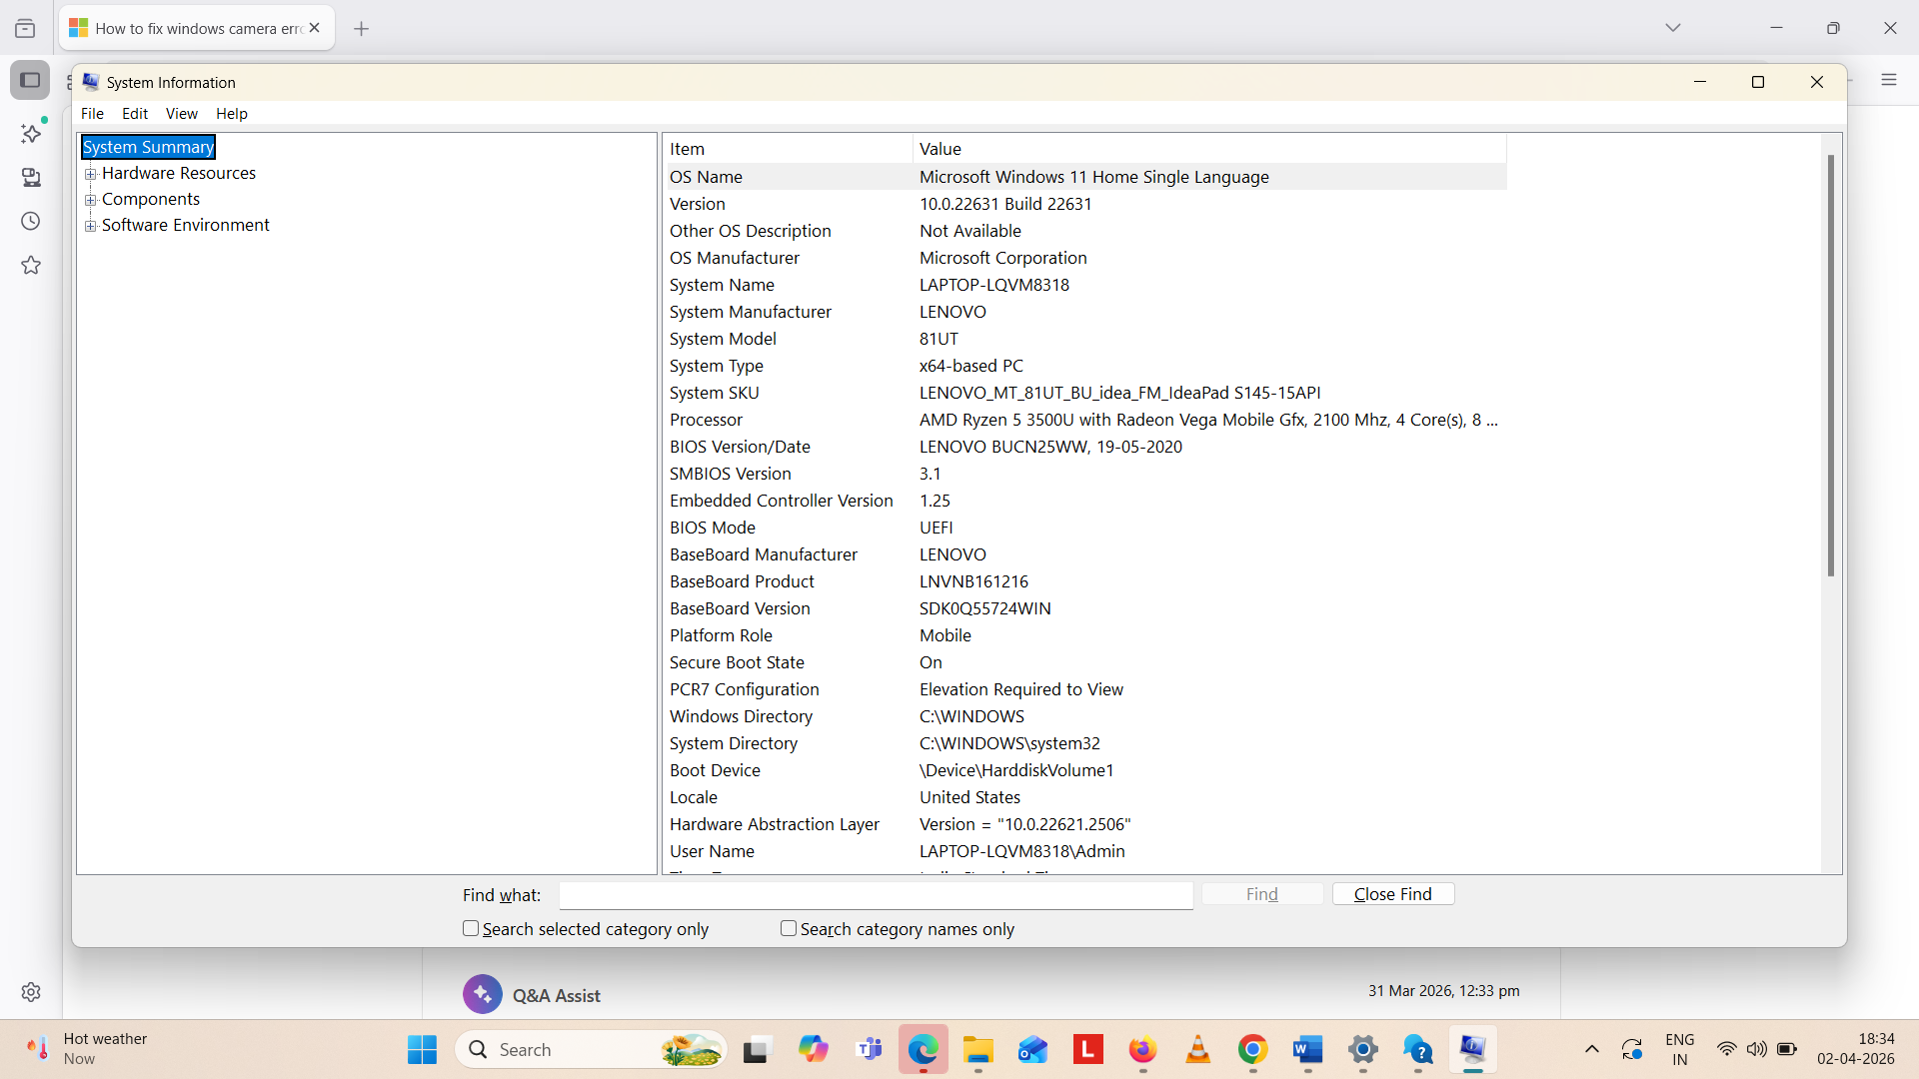Screen dimensions: 1919x1079
Task: Enable Search selected category only checkbox
Action: point(471,928)
